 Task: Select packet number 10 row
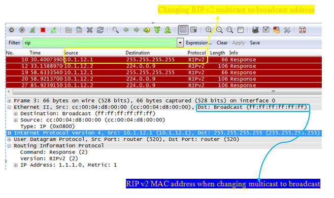click(x=163, y=60)
